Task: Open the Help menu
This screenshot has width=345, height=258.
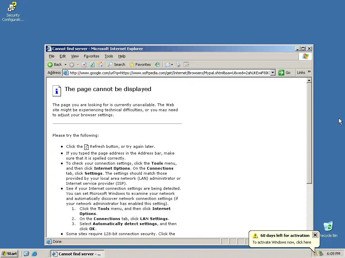Action: point(122,56)
